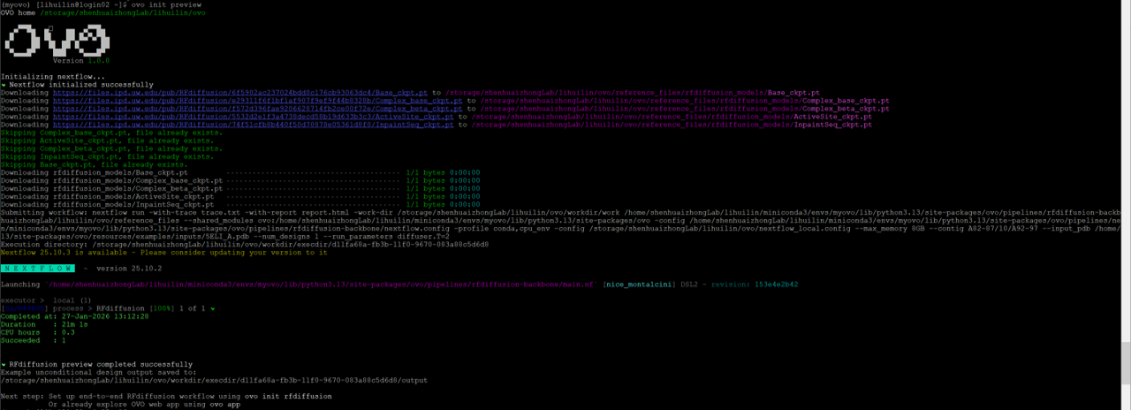Open the ActiveSite_ckpt.pt download URL
The height and width of the screenshot is (410, 1131).
(x=254, y=116)
